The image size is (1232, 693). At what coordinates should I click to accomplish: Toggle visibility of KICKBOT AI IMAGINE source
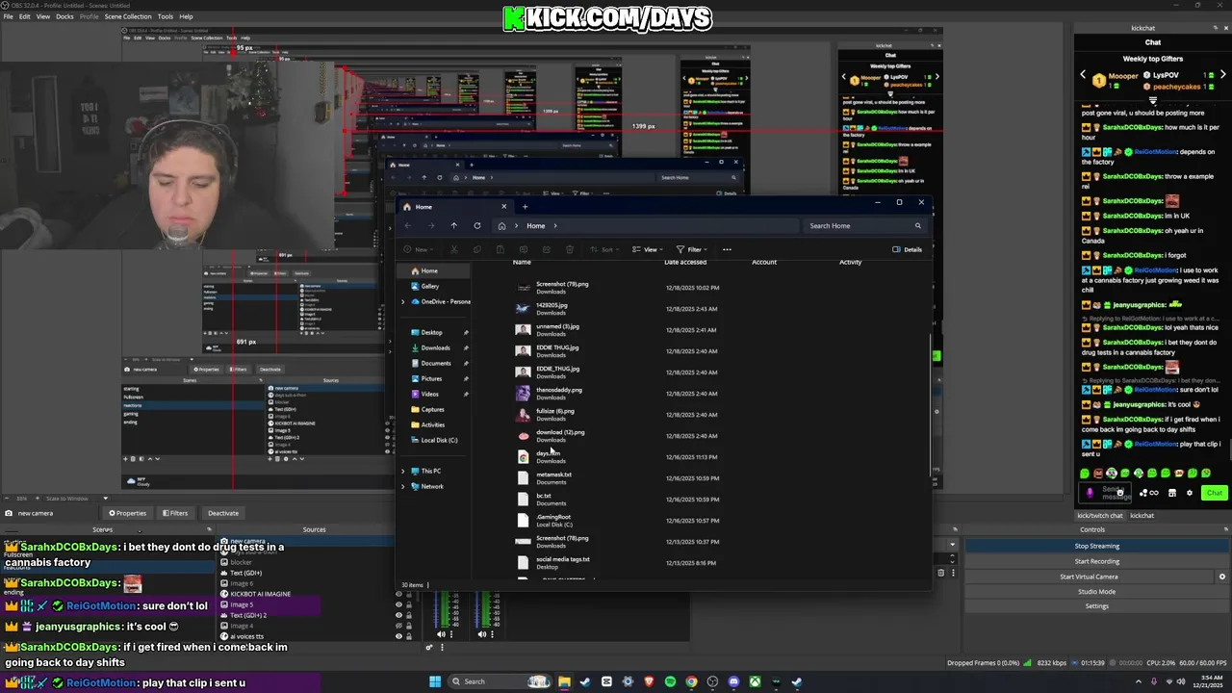398,594
